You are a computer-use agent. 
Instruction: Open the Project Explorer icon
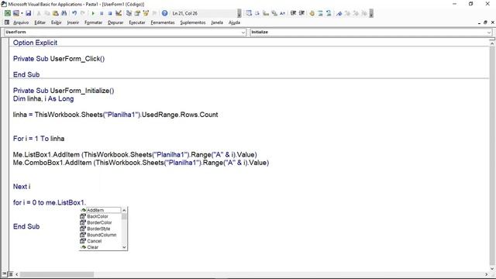pos(129,13)
